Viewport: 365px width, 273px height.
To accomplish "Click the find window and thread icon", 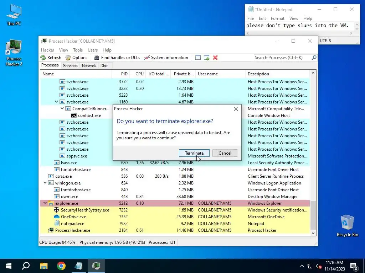I will pyautogui.click(x=206, y=58).
